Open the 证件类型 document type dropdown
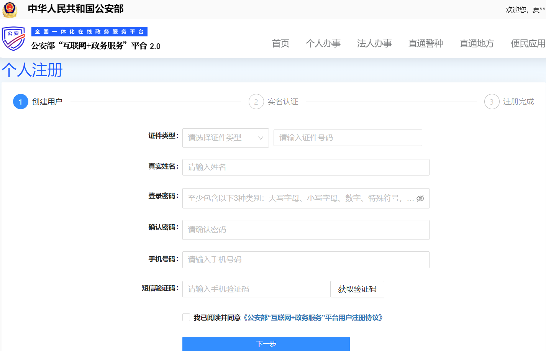Screen dimensions: 546x351 click(x=226, y=138)
